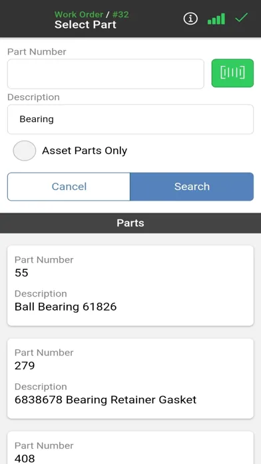Cancel the part search
The width and height of the screenshot is (261, 464).
[69, 187]
